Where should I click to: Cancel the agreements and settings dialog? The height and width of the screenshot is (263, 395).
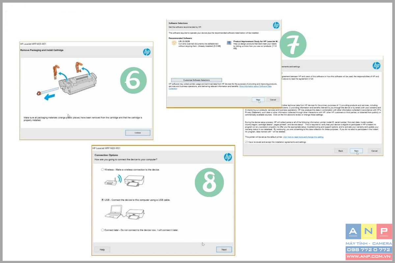374,151
